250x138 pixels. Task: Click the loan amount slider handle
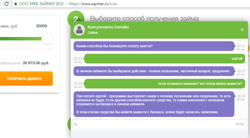click(47, 39)
